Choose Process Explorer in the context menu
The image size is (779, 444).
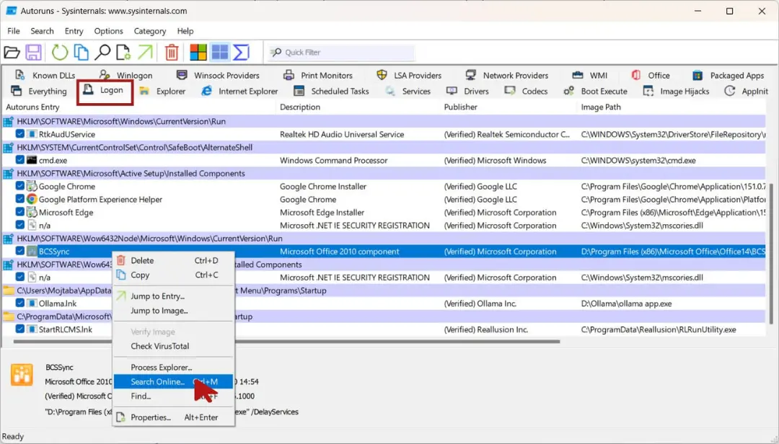click(173, 367)
